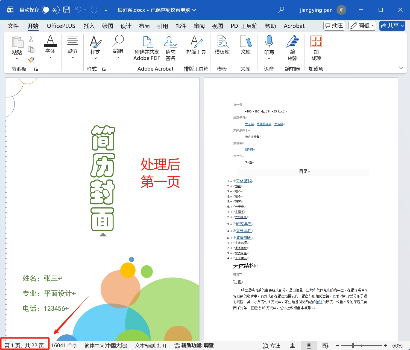Open the 模板库 template gallery
The height and width of the screenshot is (350, 410).
point(222,48)
